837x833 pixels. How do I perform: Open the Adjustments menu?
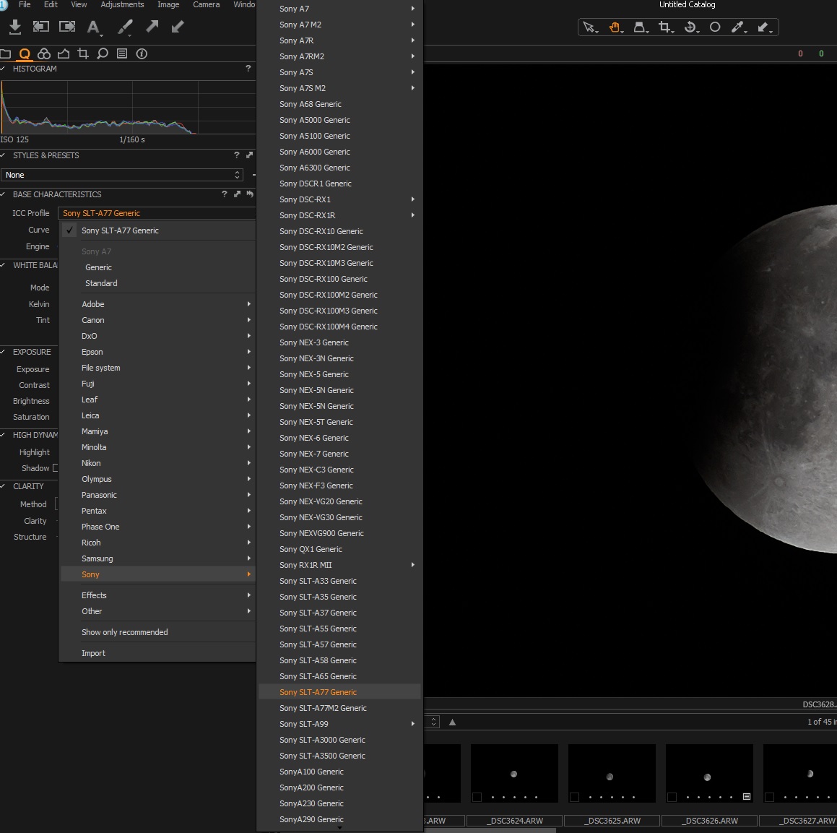pos(122,4)
